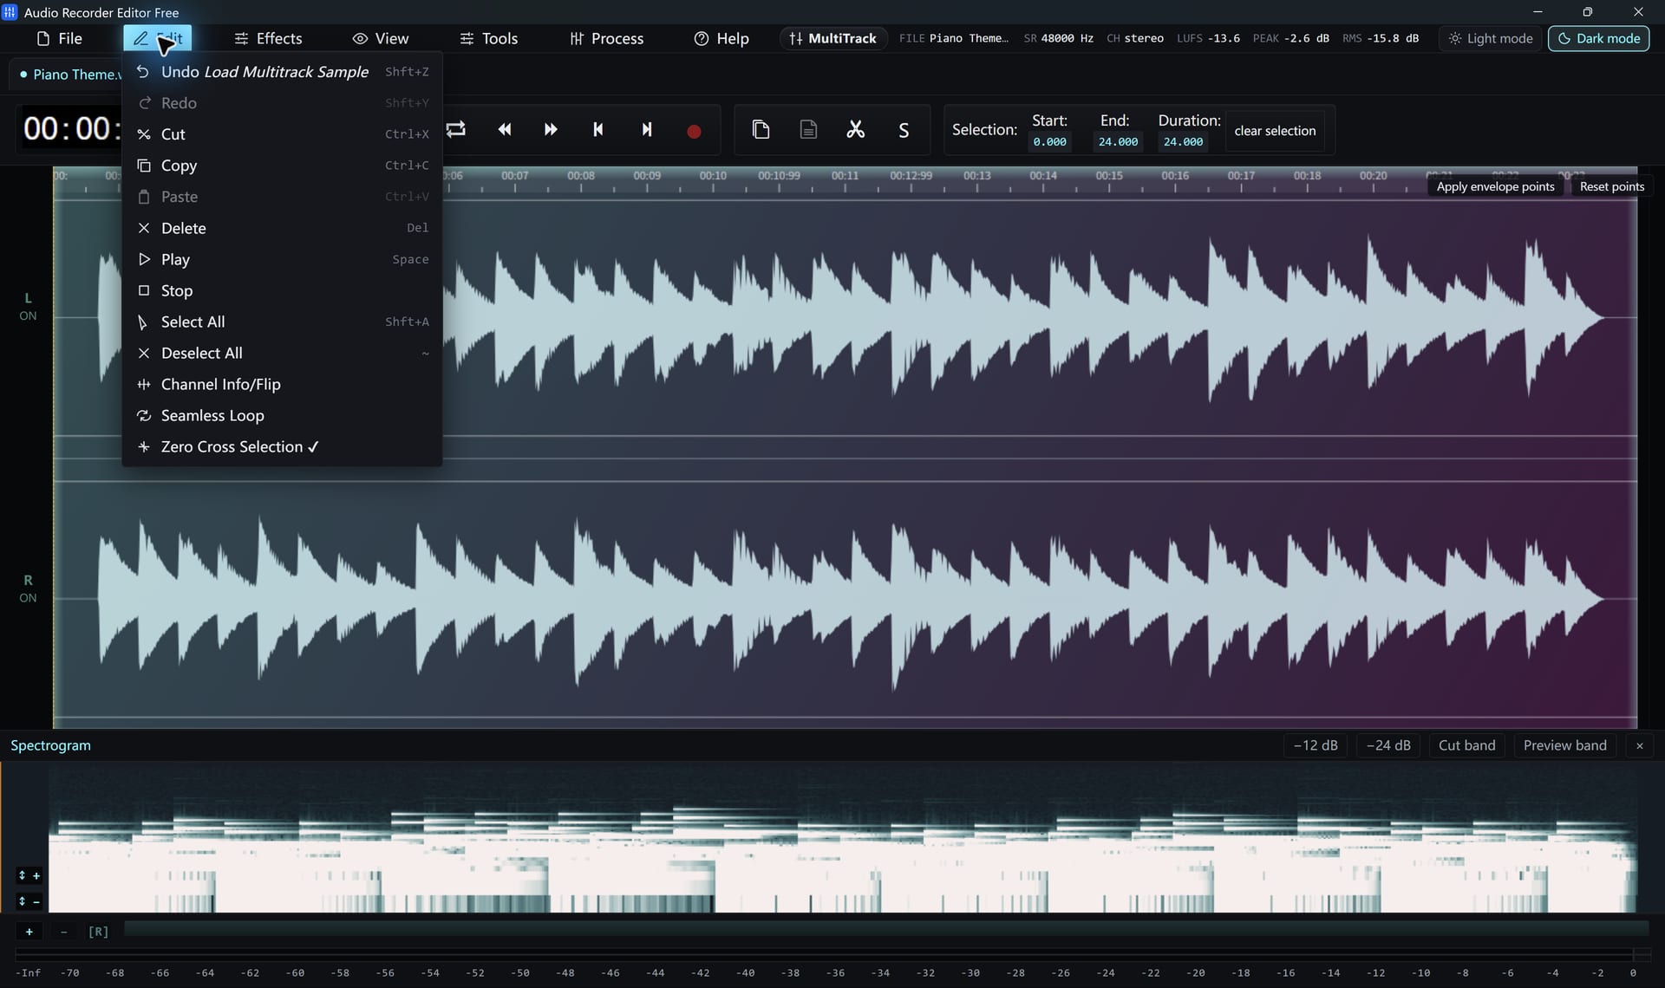Screen dimensions: 1665x988
Task: Click the fast-forward double-arrow icon
Action: 551,130
